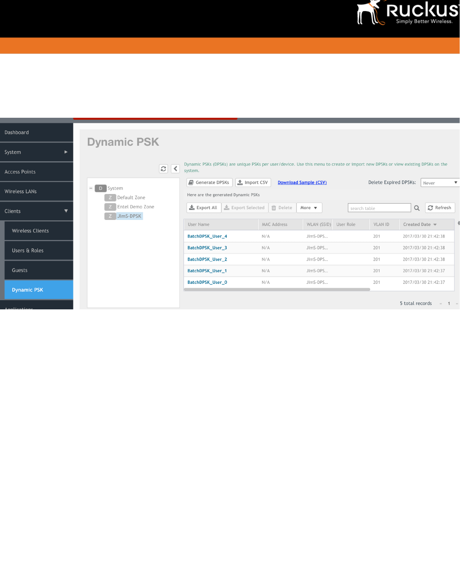Select Entel Demo Zone in tree
The height and width of the screenshot is (586, 460).
(136, 207)
